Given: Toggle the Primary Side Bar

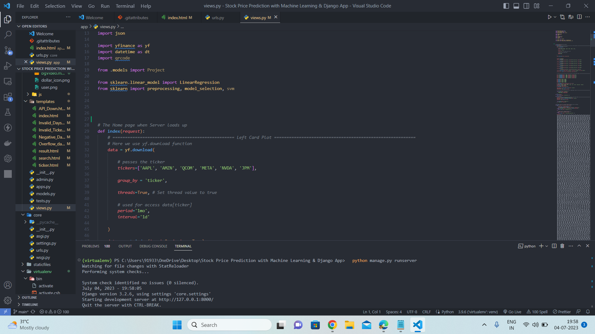Looking at the screenshot, I should click(x=506, y=6).
